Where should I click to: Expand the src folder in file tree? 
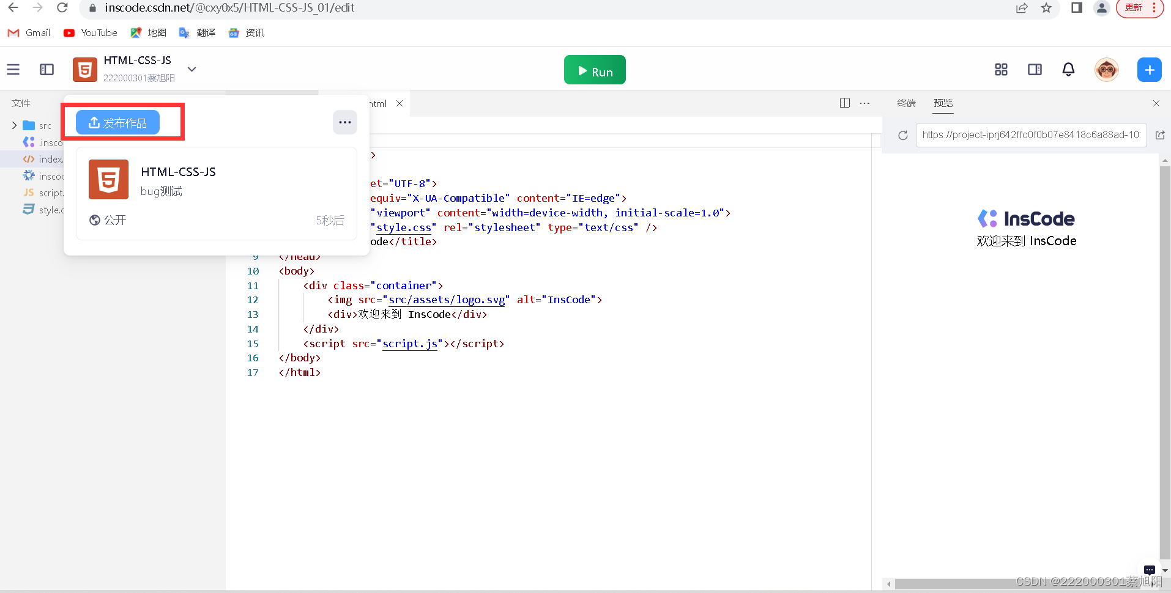click(14, 125)
